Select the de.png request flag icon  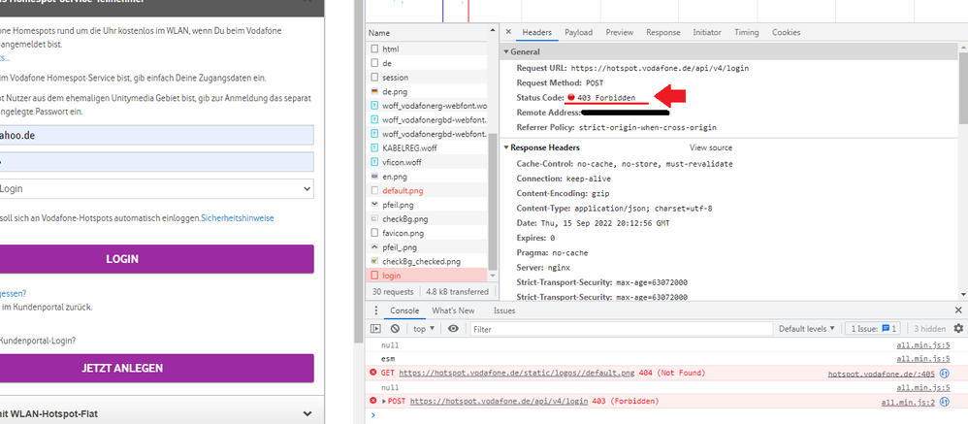pos(374,91)
